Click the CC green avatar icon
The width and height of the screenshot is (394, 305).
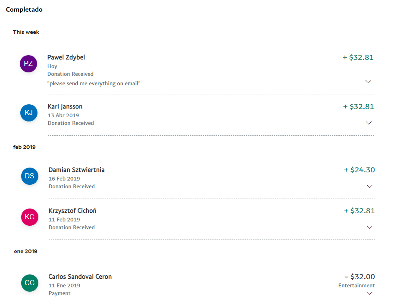(x=30, y=283)
